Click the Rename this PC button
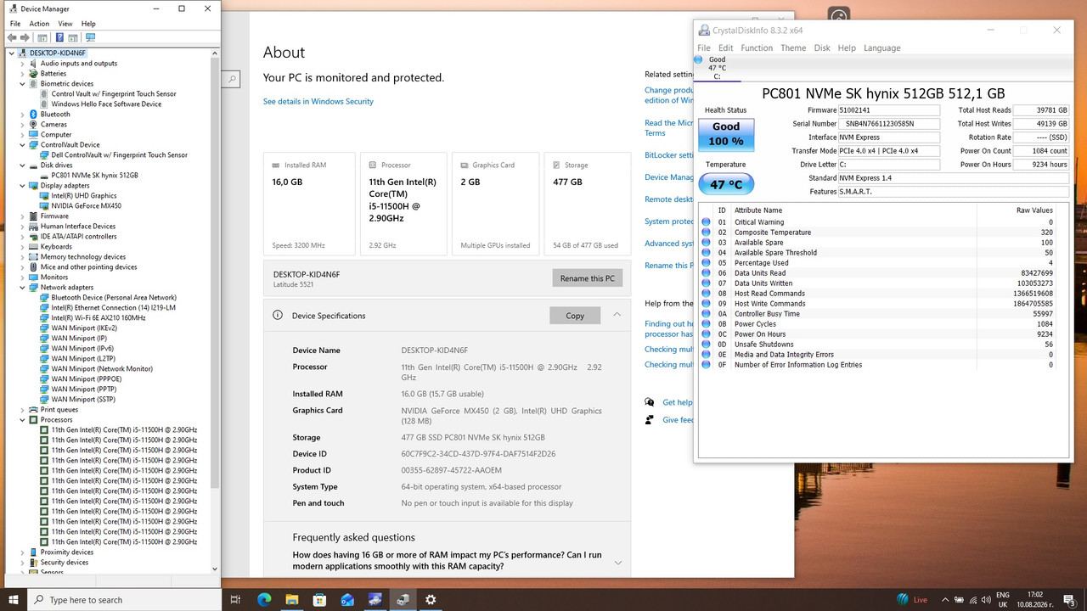 tap(588, 278)
